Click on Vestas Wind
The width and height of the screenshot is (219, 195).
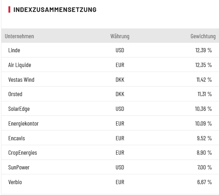[x=21, y=80]
